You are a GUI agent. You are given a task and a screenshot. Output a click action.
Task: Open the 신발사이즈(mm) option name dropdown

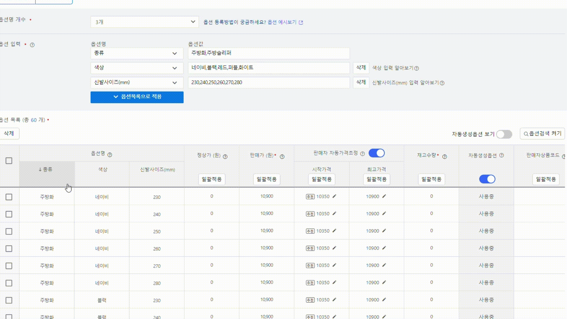click(137, 83)
